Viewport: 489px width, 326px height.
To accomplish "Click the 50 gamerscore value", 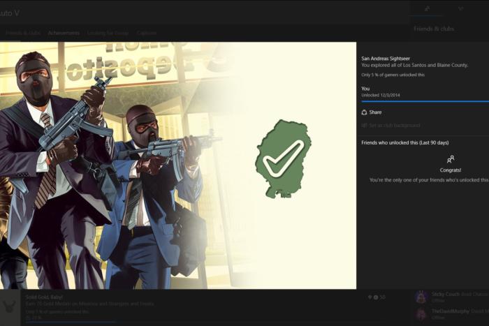I will tap(382, 297).
